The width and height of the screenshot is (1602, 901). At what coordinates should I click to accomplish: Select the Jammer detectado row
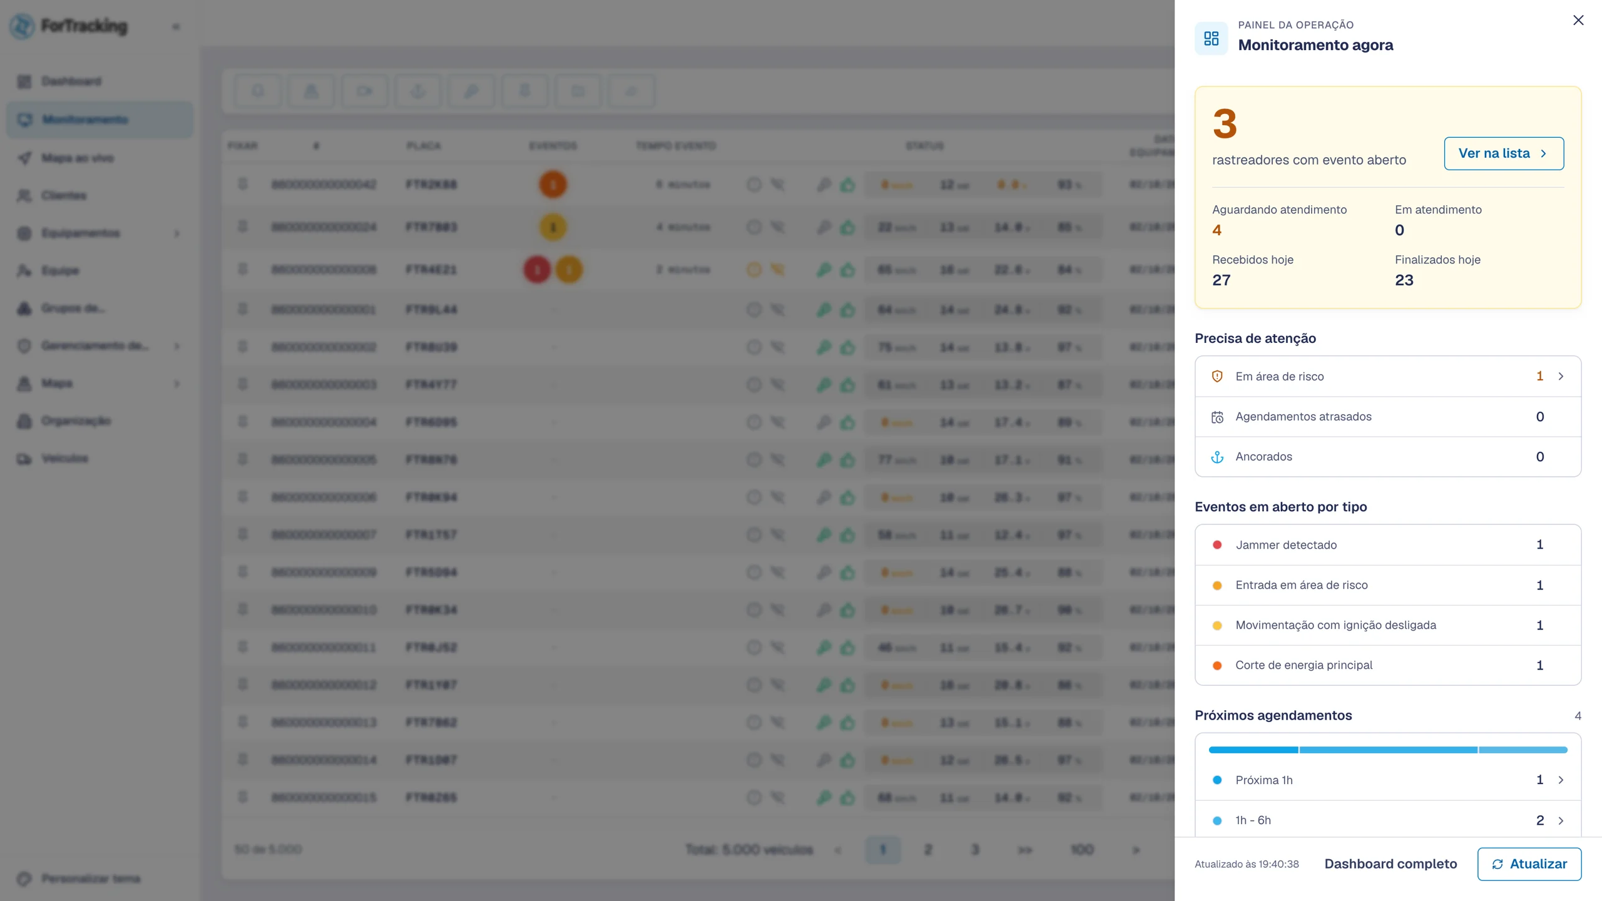click(x=1388, y=545)
